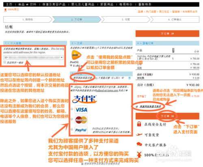Follow the 留言板 link

[176, 12]
